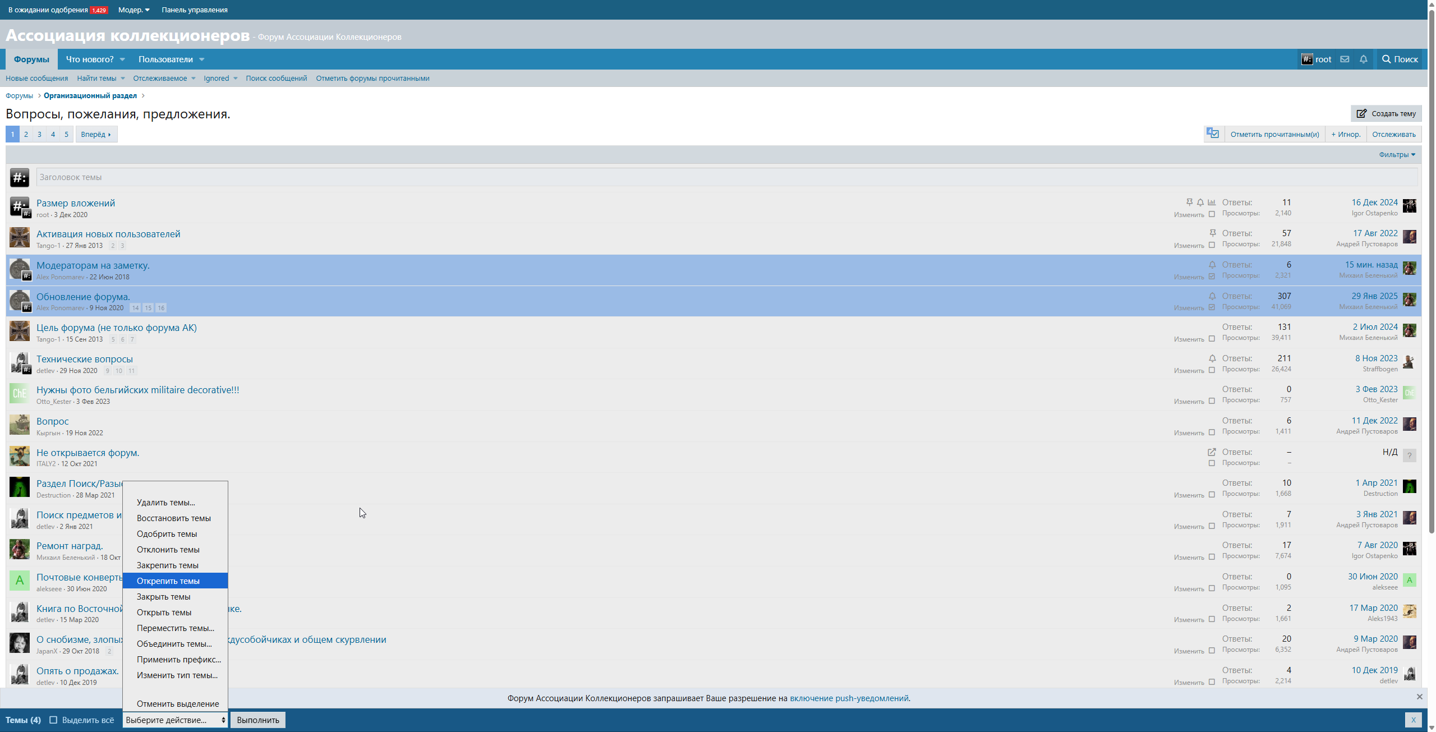Choose Закрепить темы from the action list
The height and width of the screenshot is (732, 1436).
[x=168, y=565]
